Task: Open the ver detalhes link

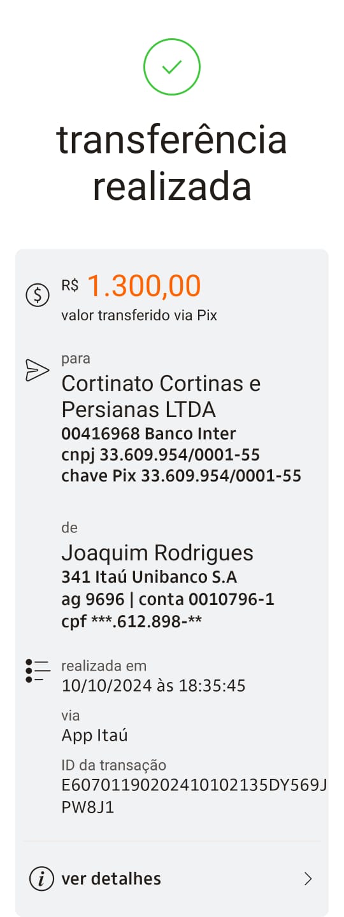Action: [111, 879]
